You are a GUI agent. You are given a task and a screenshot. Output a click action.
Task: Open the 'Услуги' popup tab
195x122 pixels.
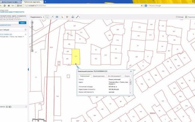[x=127, y=76]
